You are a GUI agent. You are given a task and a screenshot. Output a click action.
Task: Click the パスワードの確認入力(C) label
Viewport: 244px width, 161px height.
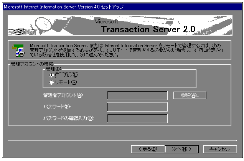(x=68, y=118)
